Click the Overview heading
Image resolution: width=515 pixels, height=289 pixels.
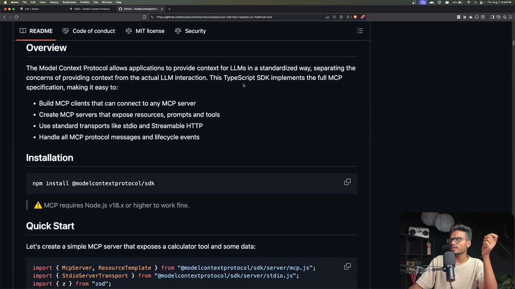point(46,48)
